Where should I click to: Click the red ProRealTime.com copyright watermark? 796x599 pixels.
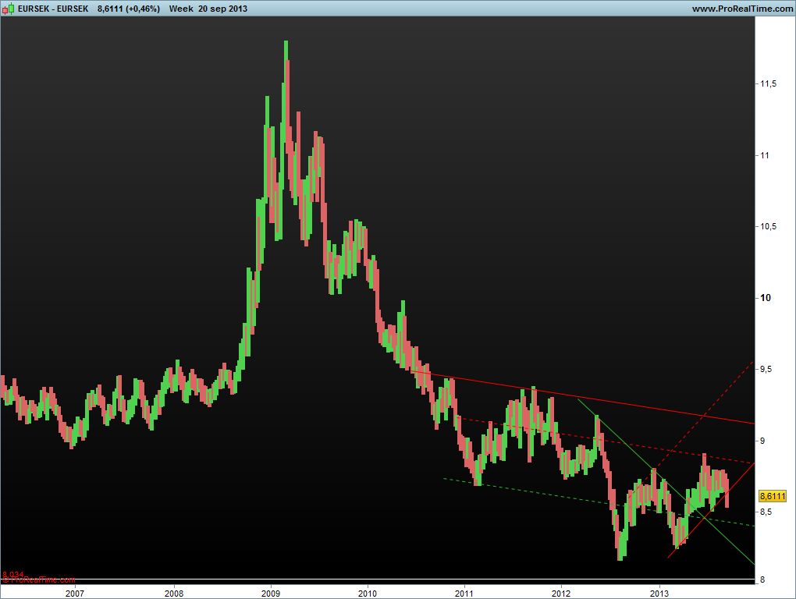tap(39, 580)
